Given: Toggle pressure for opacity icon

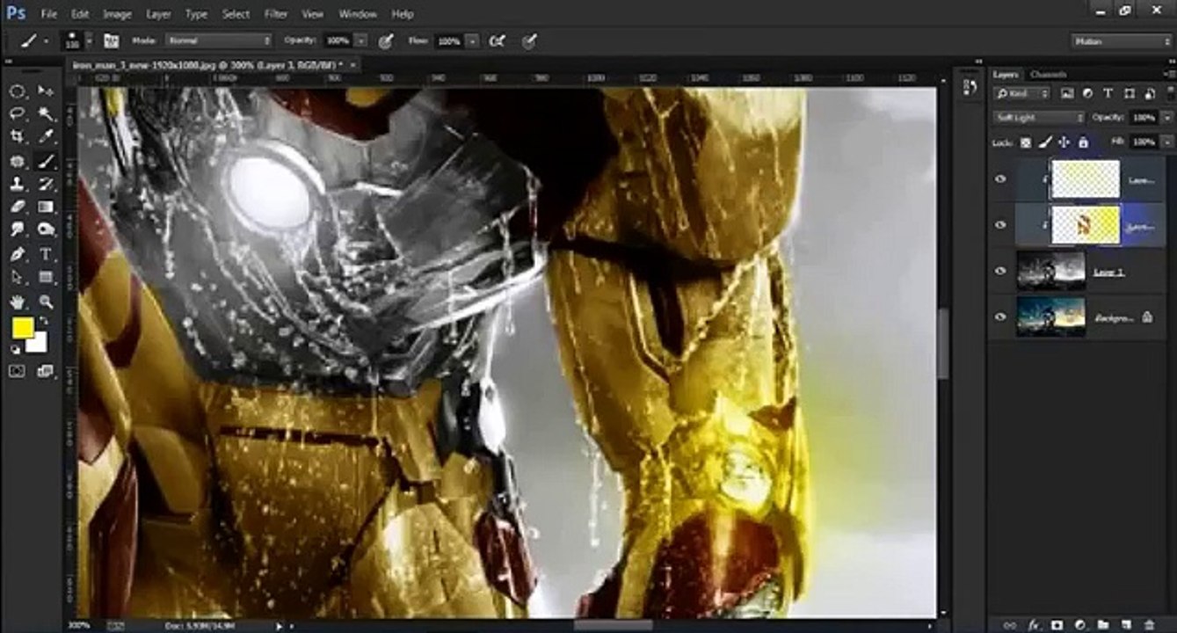Looking at the screenshot, I should [385, 40].
